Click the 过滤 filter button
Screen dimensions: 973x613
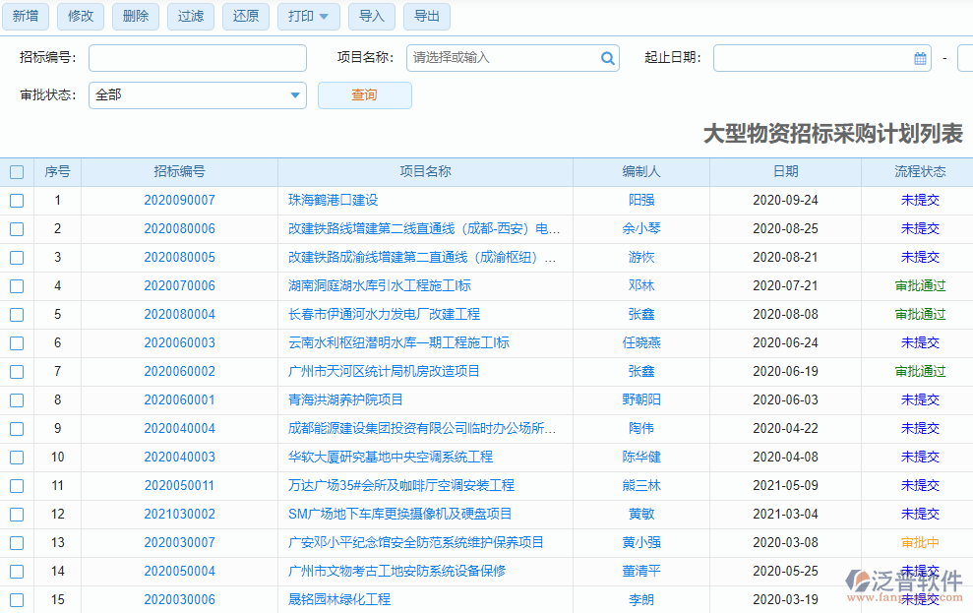(x=190, y=16)
